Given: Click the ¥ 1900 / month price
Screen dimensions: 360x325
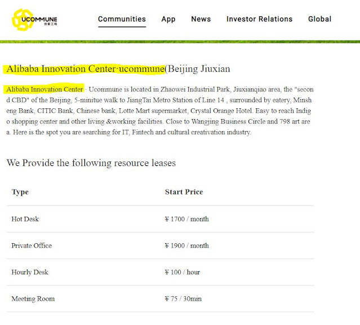Looking at the screenshot, I should 187,245.
